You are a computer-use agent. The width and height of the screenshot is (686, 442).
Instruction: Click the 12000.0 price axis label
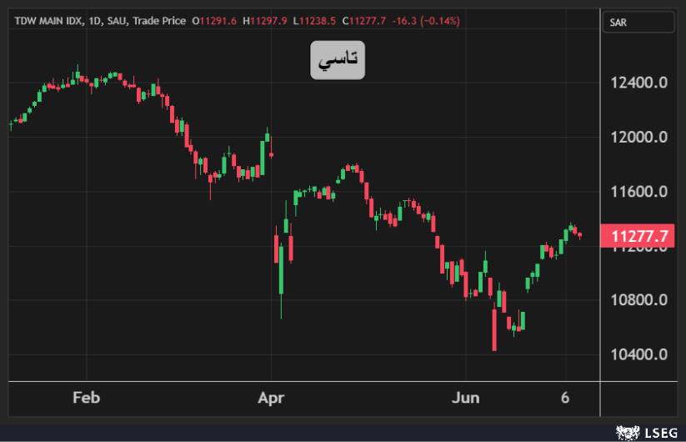[x=639, y=138]
